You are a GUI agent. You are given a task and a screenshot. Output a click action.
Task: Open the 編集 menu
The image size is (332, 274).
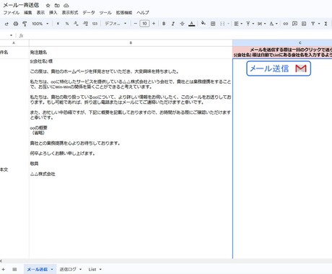tap(28, 12)
